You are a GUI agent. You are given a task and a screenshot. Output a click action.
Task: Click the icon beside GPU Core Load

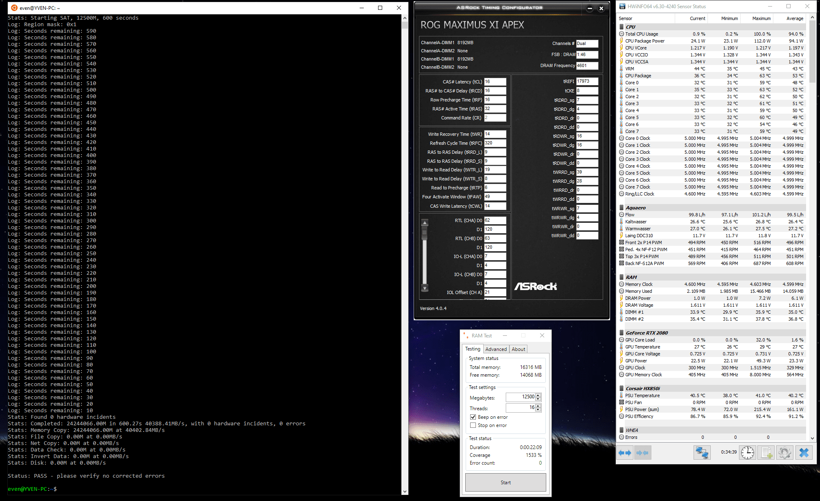point(622,340)
